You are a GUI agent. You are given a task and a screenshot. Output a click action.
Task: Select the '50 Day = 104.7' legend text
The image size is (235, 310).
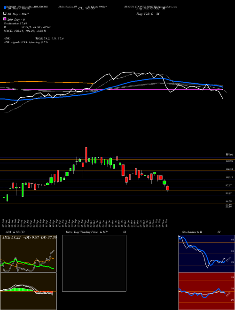click(18, 14)
